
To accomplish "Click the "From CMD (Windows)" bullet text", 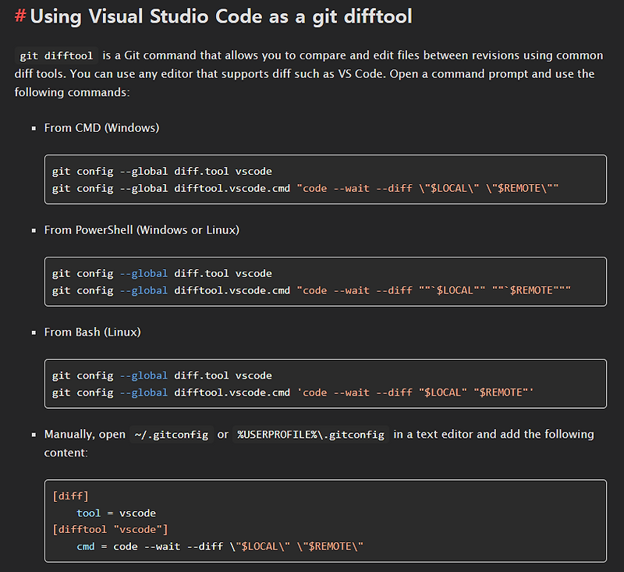I will [101, 127].
